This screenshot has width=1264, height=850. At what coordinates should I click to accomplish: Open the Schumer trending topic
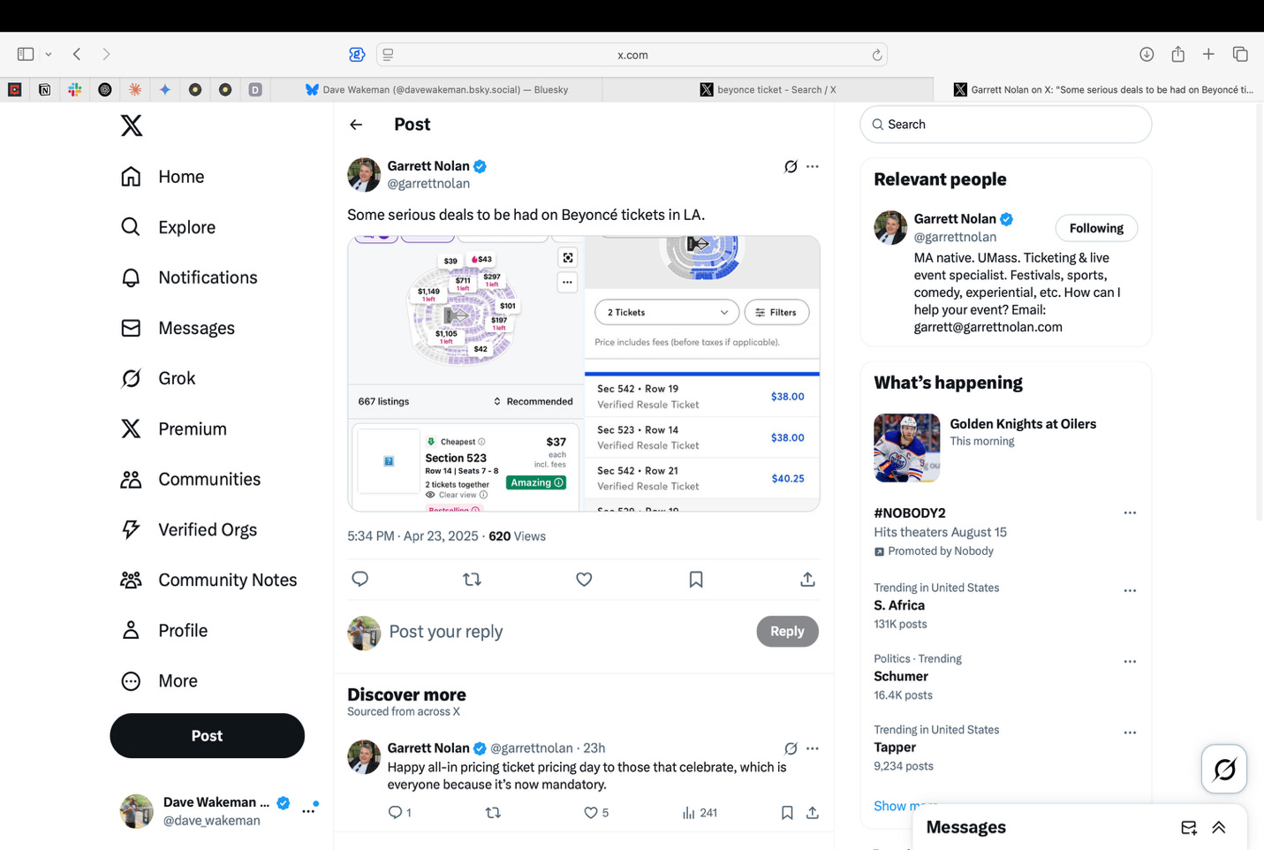(x=901, y=676)
